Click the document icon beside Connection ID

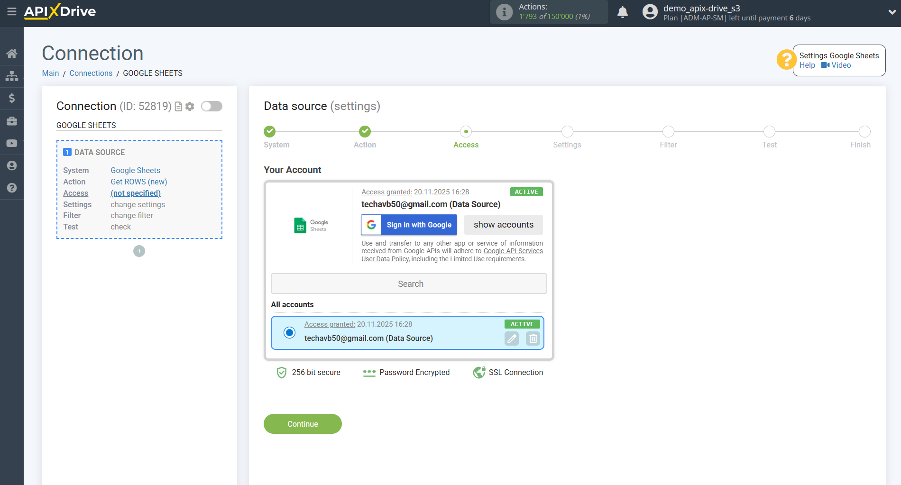(178, 106)
